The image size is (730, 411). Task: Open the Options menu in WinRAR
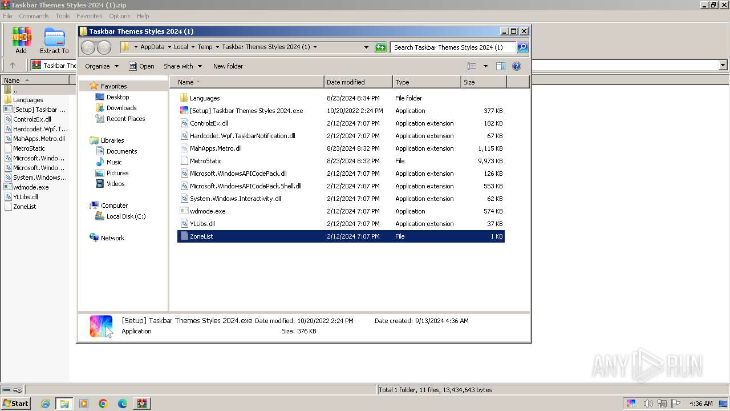pyautogui.click(x=120, y=16)
